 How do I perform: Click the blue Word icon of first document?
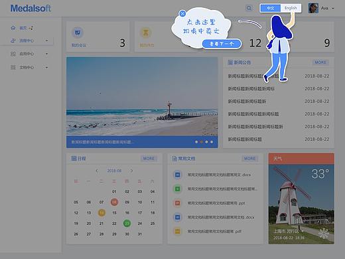(177, 175)
